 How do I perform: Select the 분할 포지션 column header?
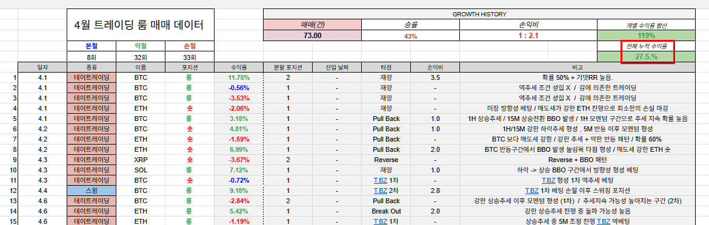(x=288, y=67)
